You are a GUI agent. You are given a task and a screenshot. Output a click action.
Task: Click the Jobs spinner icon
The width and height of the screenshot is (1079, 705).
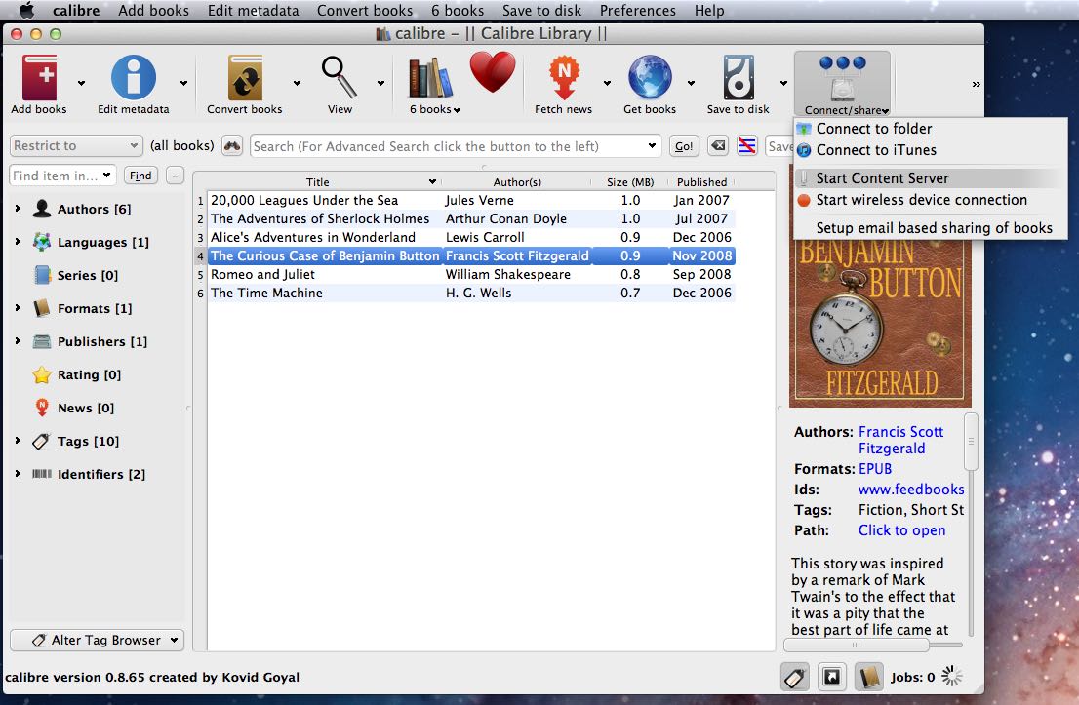tap(952, 677)
